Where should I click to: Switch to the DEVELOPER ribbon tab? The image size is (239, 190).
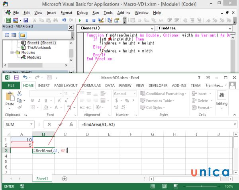tap(158, 85)
